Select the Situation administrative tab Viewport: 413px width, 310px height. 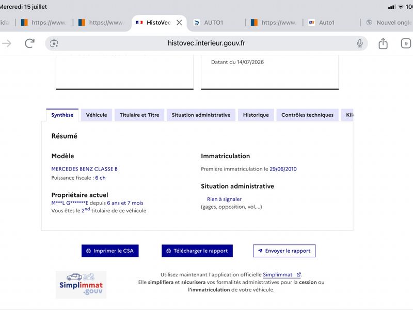pos(201,115)
